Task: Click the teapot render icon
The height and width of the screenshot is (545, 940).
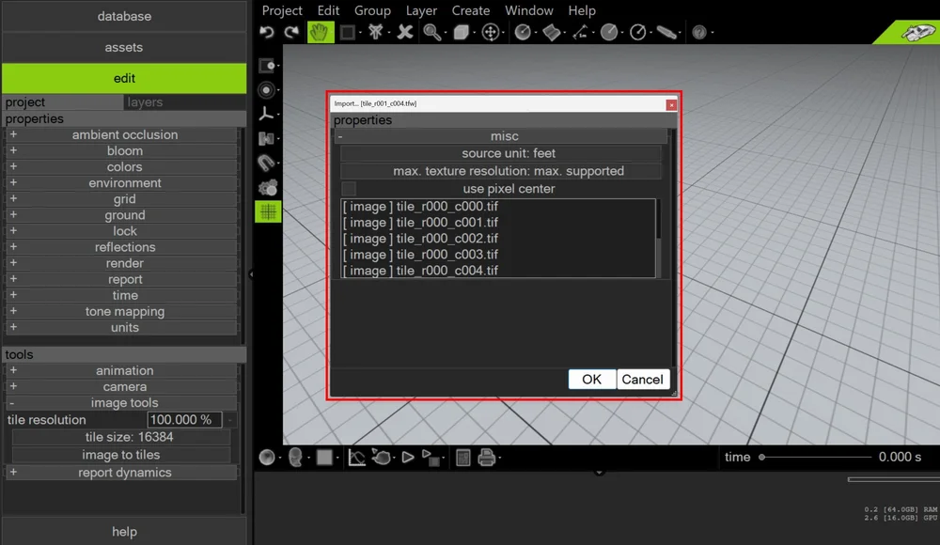Action: pyautogui.click(x=382, y=458)
